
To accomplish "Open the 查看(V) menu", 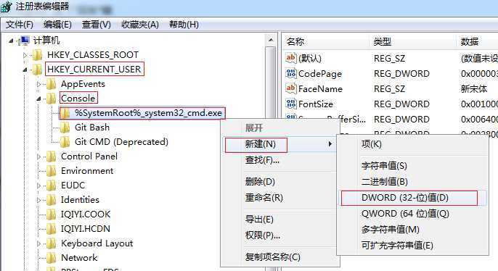I will click(97, 25).
